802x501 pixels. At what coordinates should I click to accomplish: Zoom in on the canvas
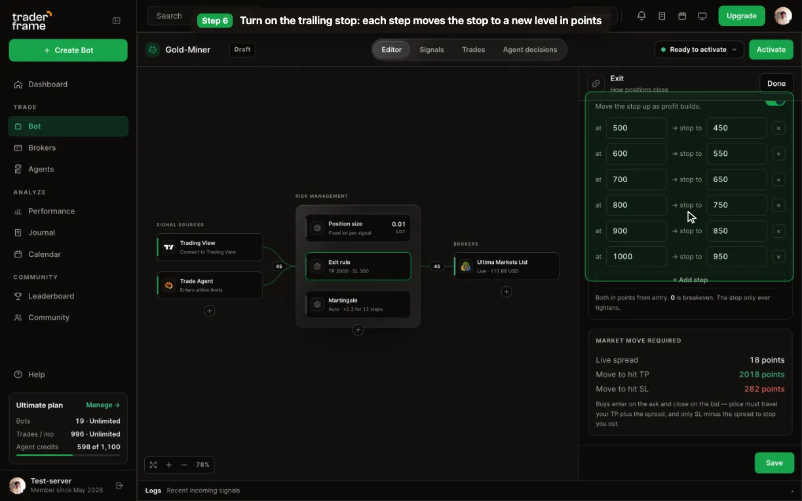[168, 465]
